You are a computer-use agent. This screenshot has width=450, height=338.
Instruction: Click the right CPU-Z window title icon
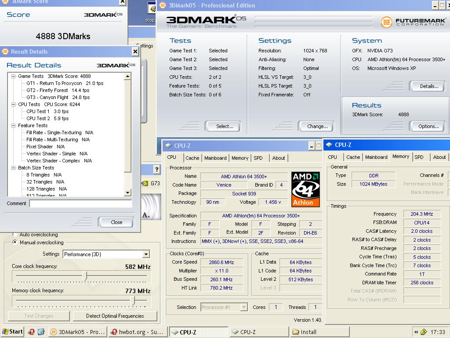click(x=329, y=145)
